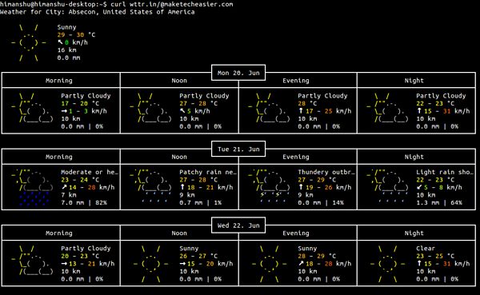Image resolution: width=480 pixels, height=295 pixels.
Task: Click the "curl wttr.in/@maketecheasier.com" command text
Action: pos(172,4)
